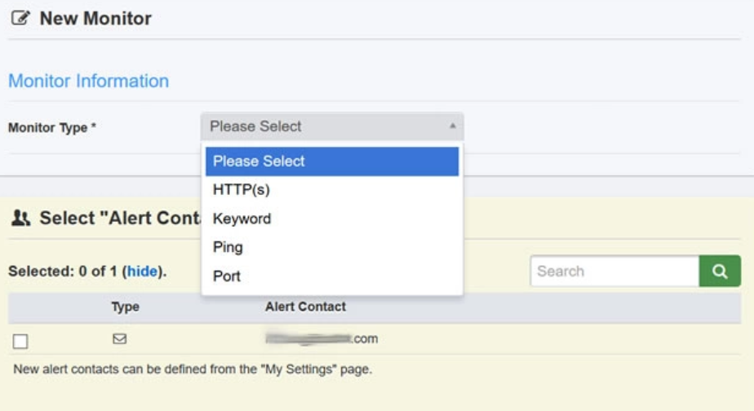Click the Monitor Type dropdown arrow
Viewport: 754px width, 411px height.
452,126
